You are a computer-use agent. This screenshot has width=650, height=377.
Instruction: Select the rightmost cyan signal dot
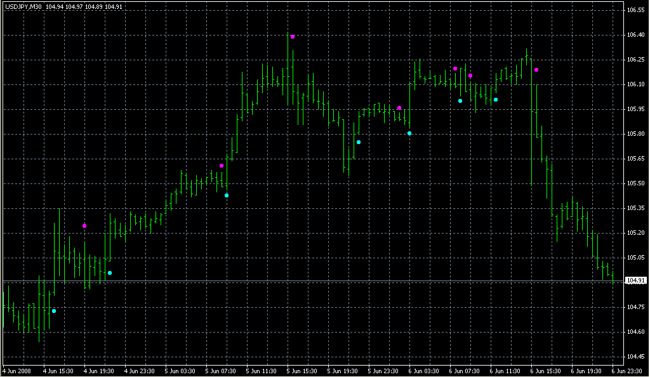pos(496,100)
